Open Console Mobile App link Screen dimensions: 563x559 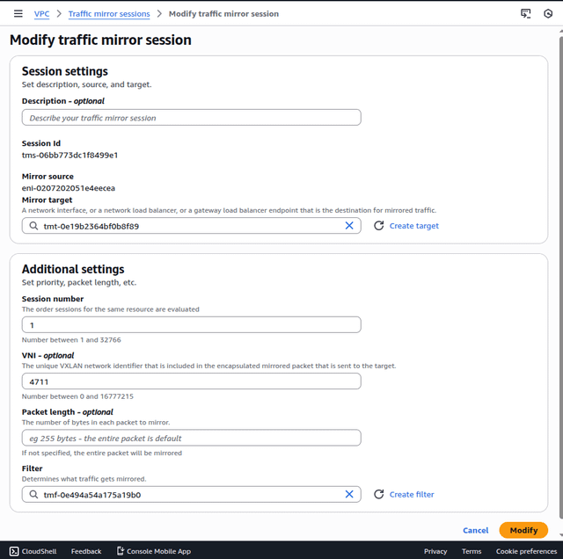(153, 551)
